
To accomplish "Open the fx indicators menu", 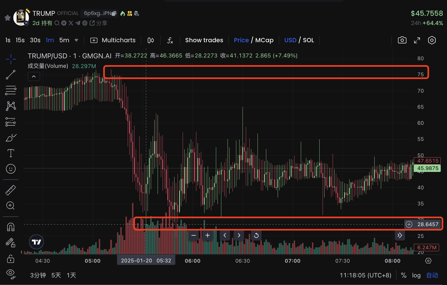I will tap(170, 40).
